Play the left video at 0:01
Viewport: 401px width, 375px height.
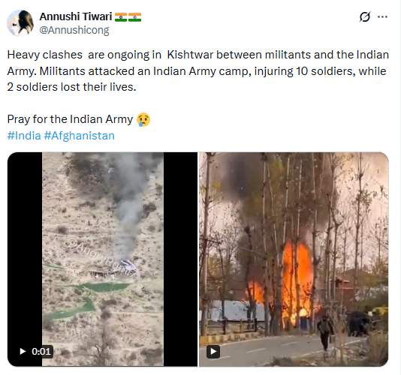23,352
